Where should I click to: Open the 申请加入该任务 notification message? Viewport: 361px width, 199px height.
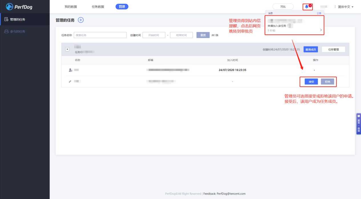coord(295,25)
